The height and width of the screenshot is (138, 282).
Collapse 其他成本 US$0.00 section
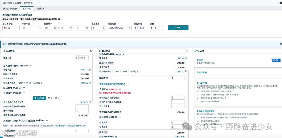click(x=120, y=117)
